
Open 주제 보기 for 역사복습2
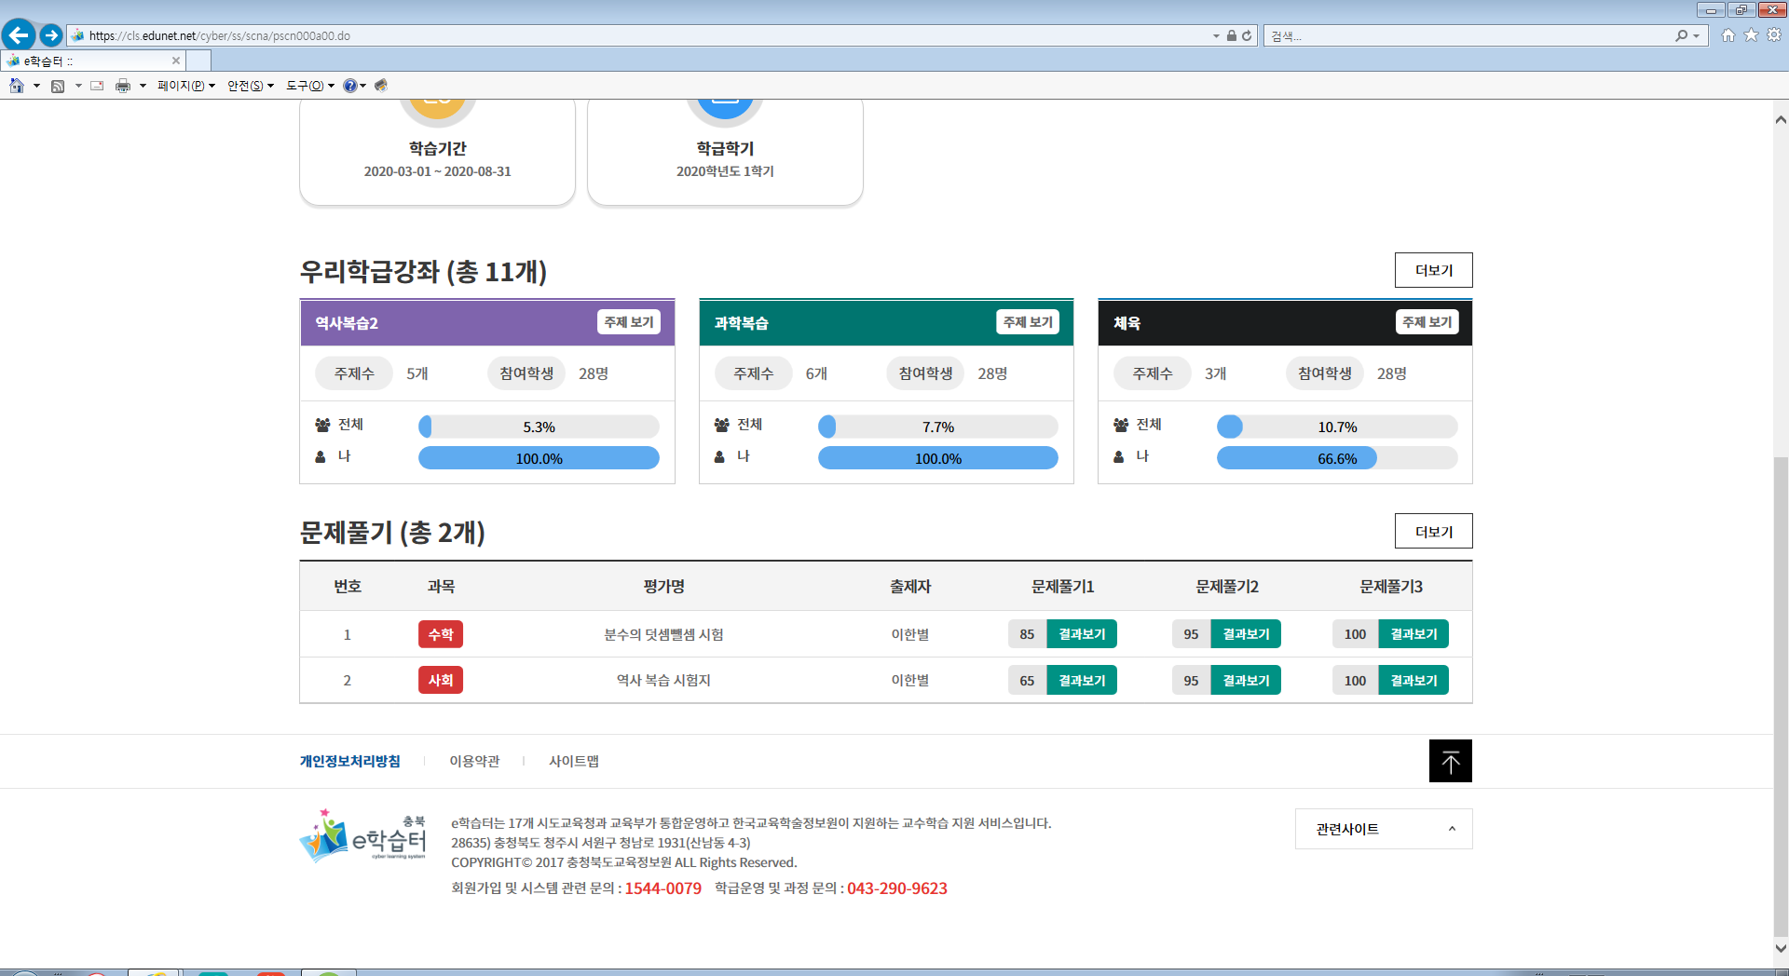click(629, 322)
